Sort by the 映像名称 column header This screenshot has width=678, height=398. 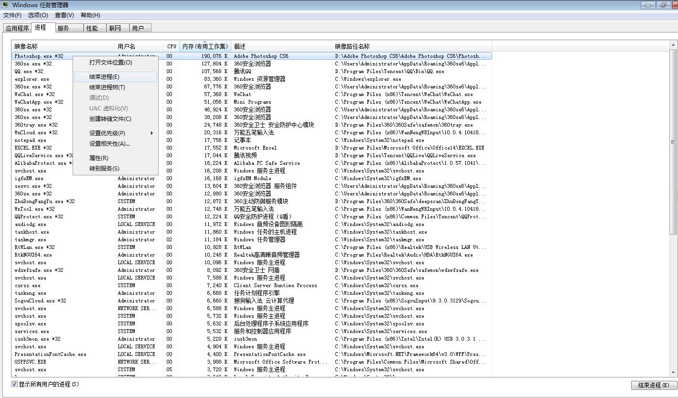64,46
